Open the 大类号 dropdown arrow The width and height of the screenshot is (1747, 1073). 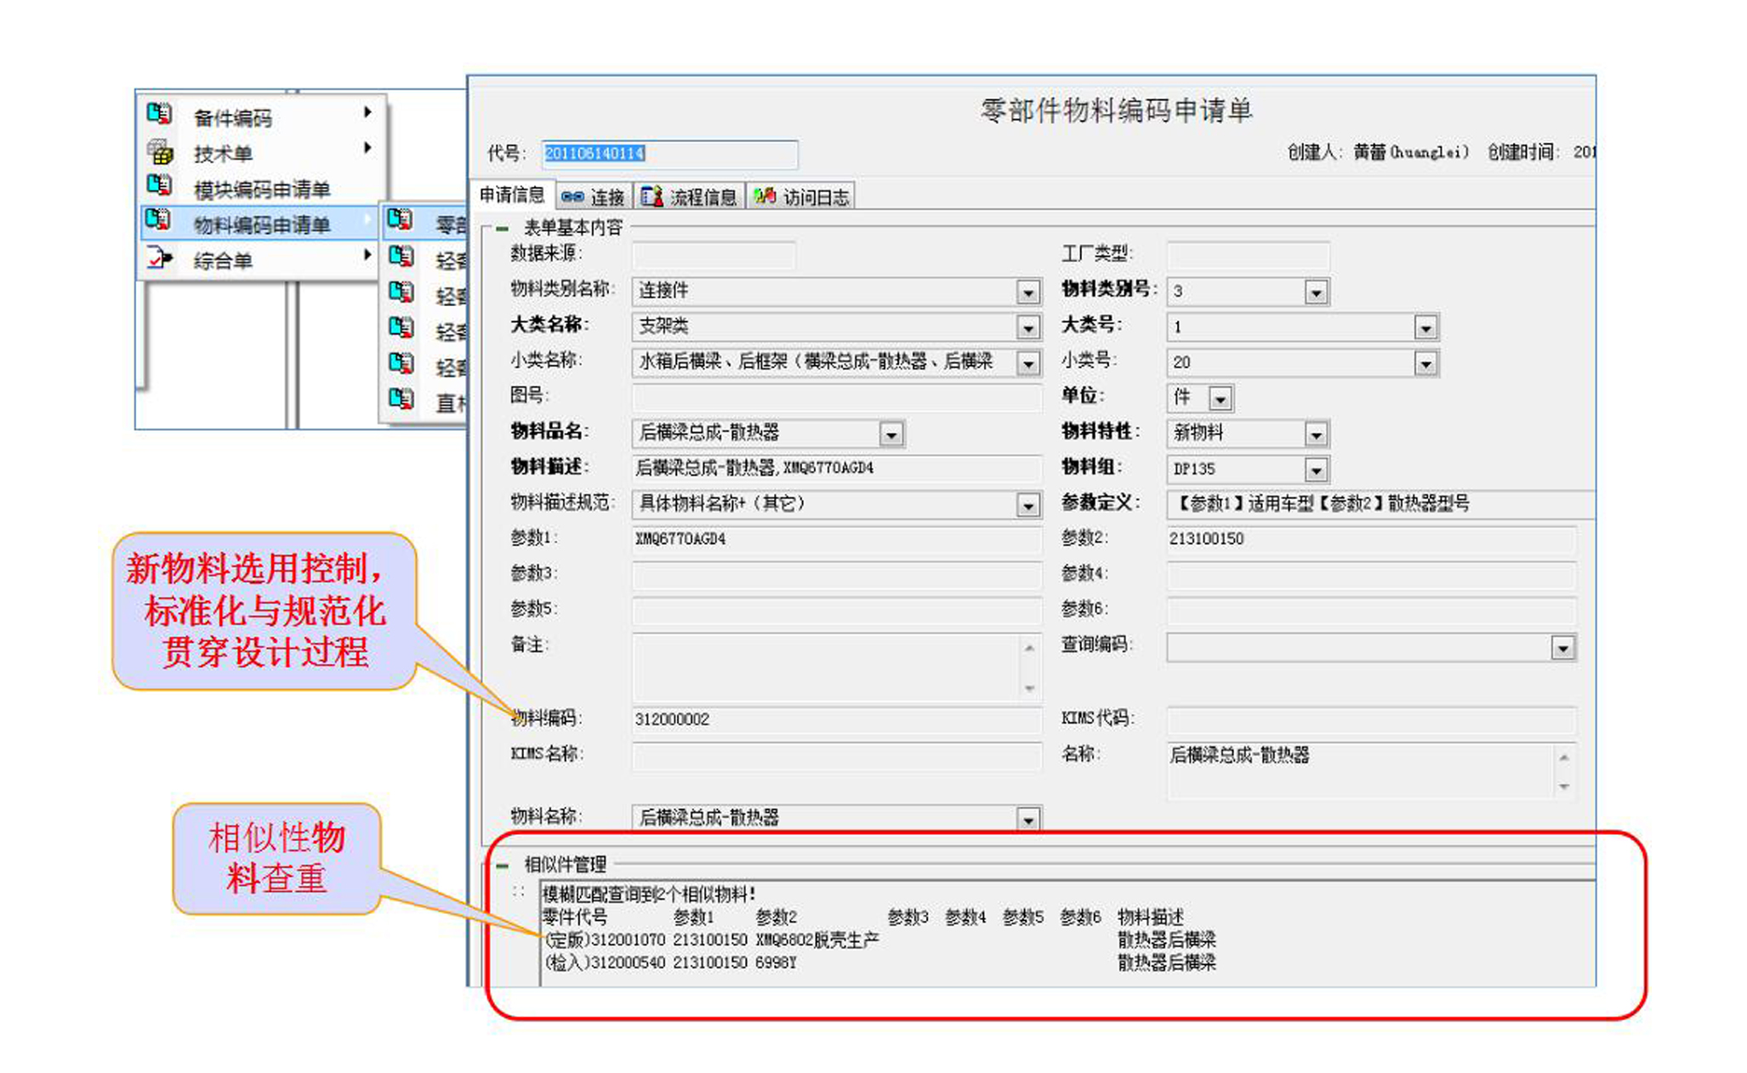pyautogui.click(x=1425, y=328)
